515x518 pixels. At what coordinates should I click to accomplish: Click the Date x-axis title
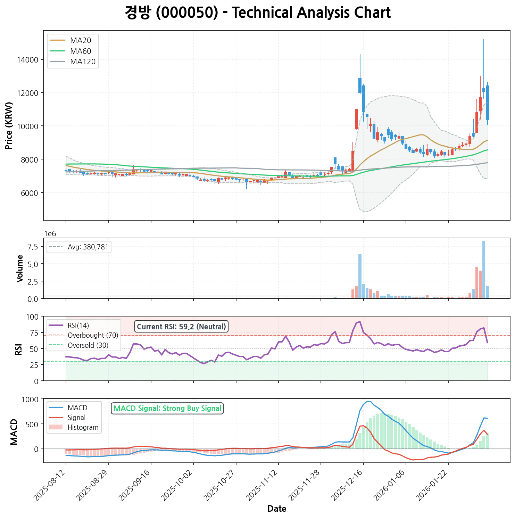277,509
